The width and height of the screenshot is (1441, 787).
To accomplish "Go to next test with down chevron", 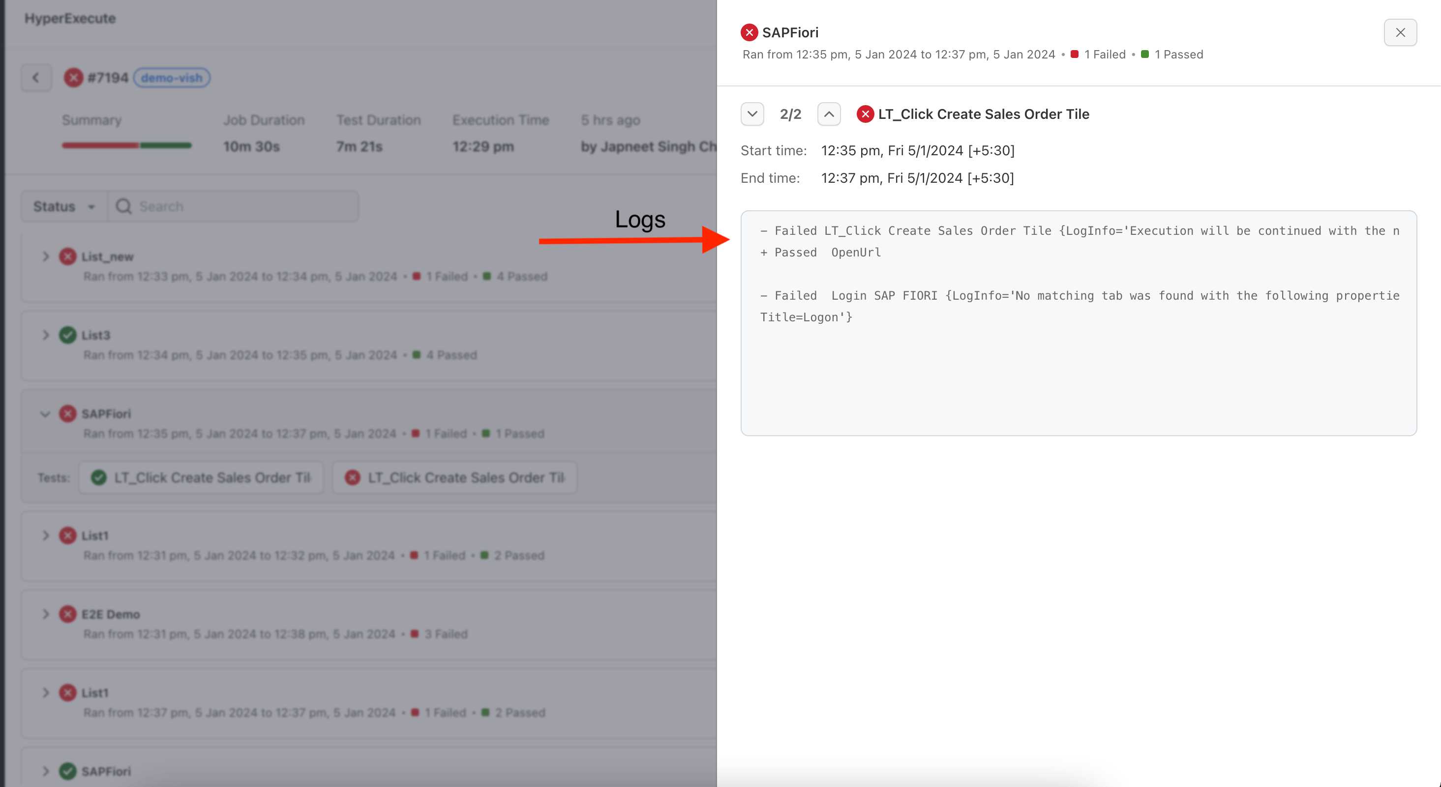I will (x=752, y=114).
